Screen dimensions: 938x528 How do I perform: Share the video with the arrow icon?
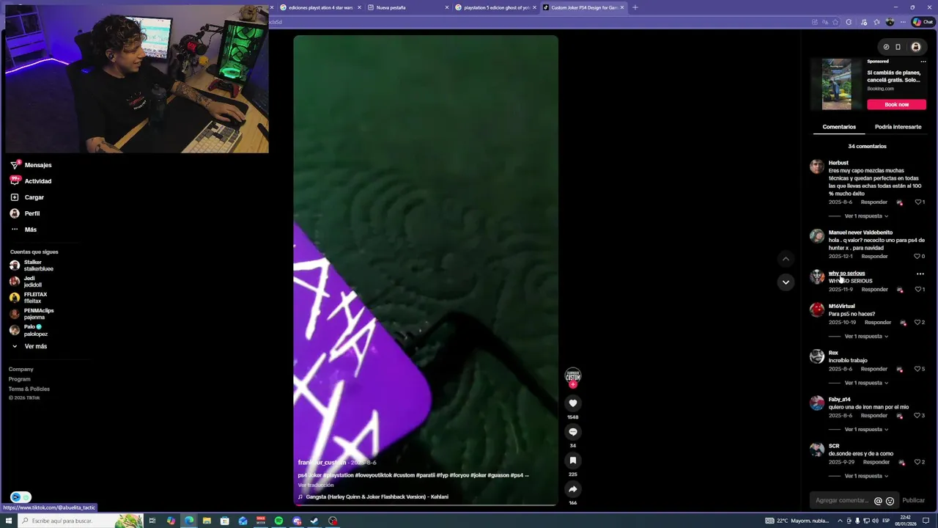[x=573, y=489]
